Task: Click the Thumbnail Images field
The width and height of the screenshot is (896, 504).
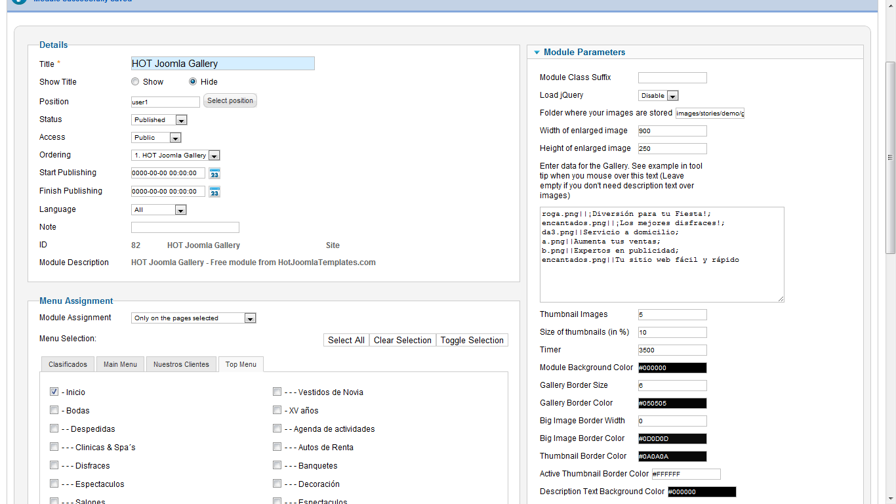Action: [672, 315]
